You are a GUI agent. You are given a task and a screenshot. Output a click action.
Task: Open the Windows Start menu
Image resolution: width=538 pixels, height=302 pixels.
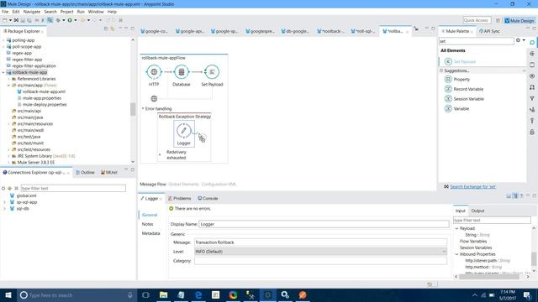[x=8, y=294]
